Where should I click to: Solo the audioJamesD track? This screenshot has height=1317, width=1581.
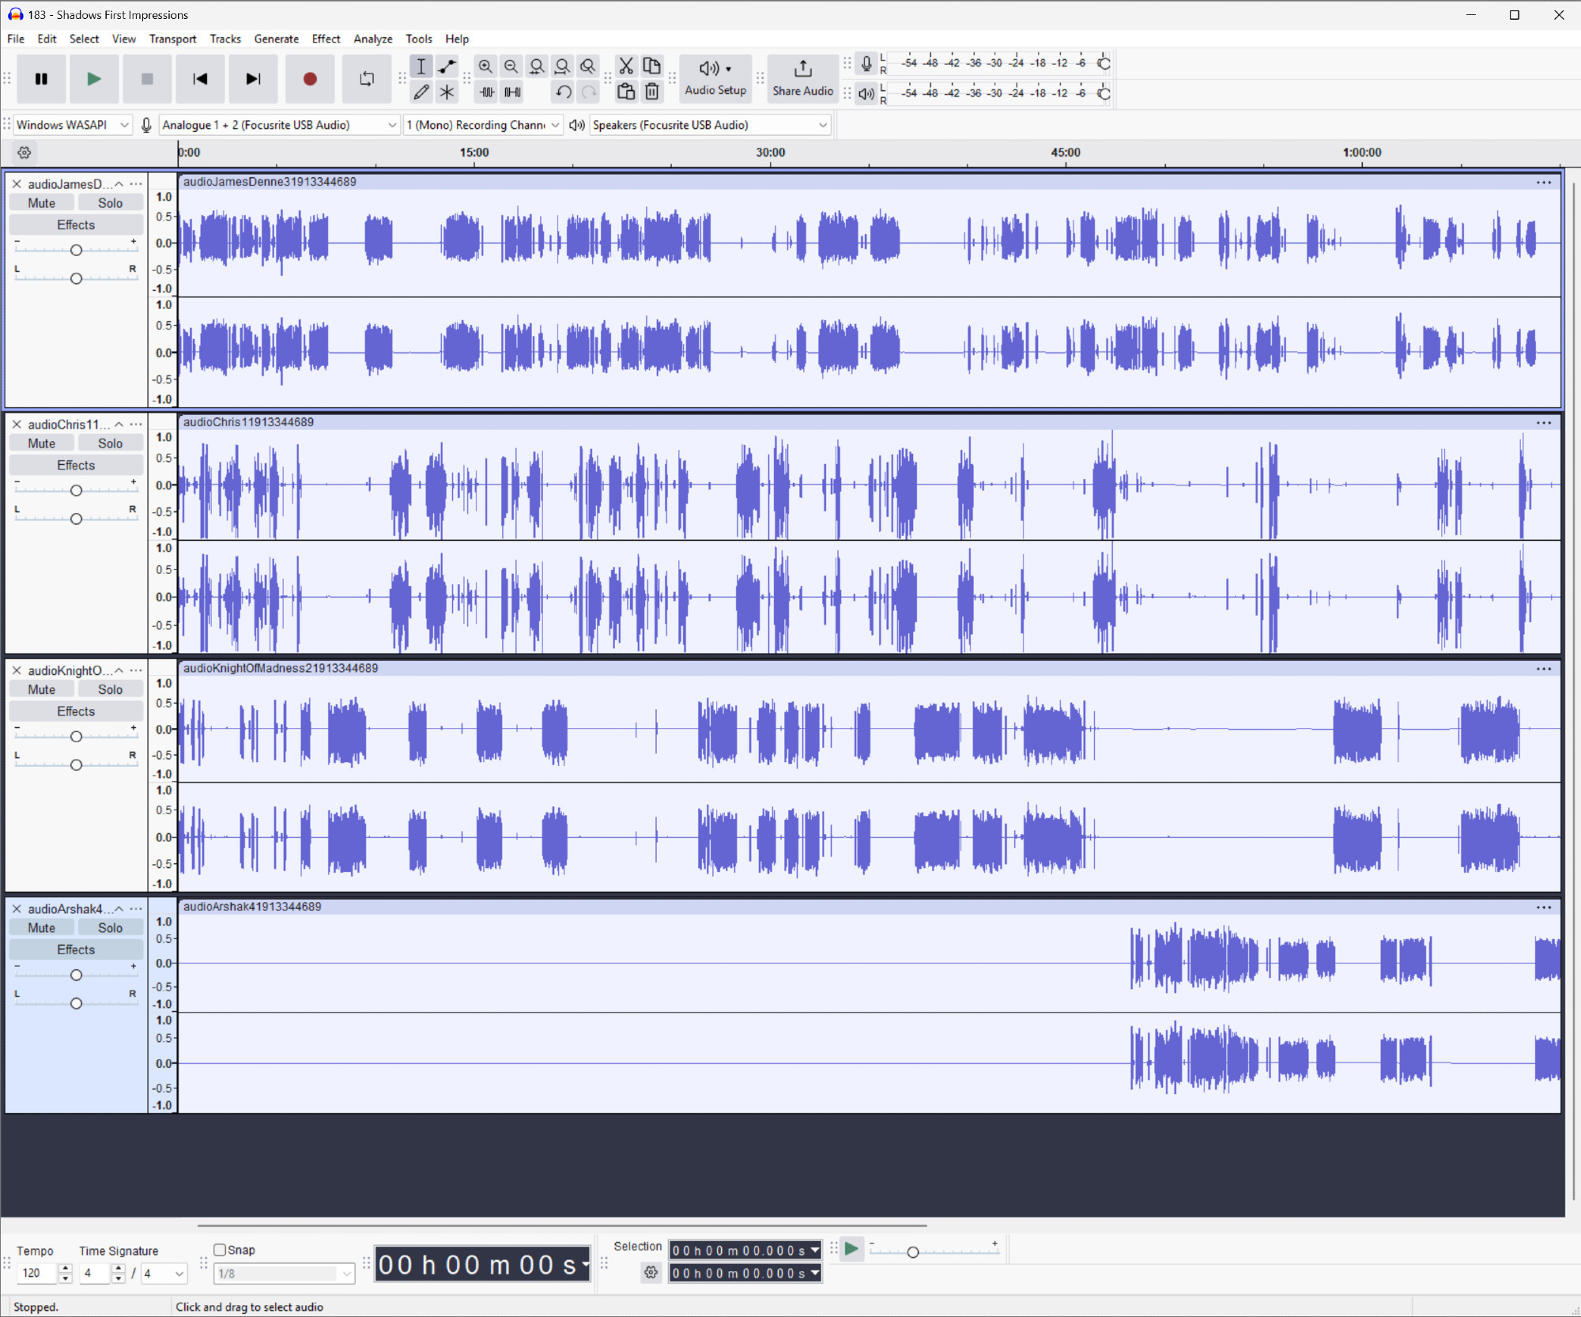111,203
